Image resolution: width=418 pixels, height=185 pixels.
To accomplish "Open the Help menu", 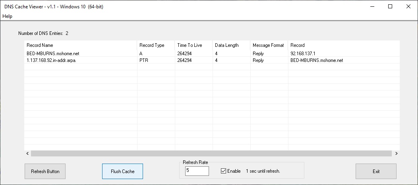I will click(7, 16).
